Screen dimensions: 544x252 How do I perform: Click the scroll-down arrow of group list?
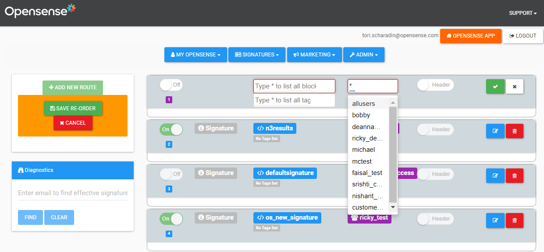click(393, 207)
